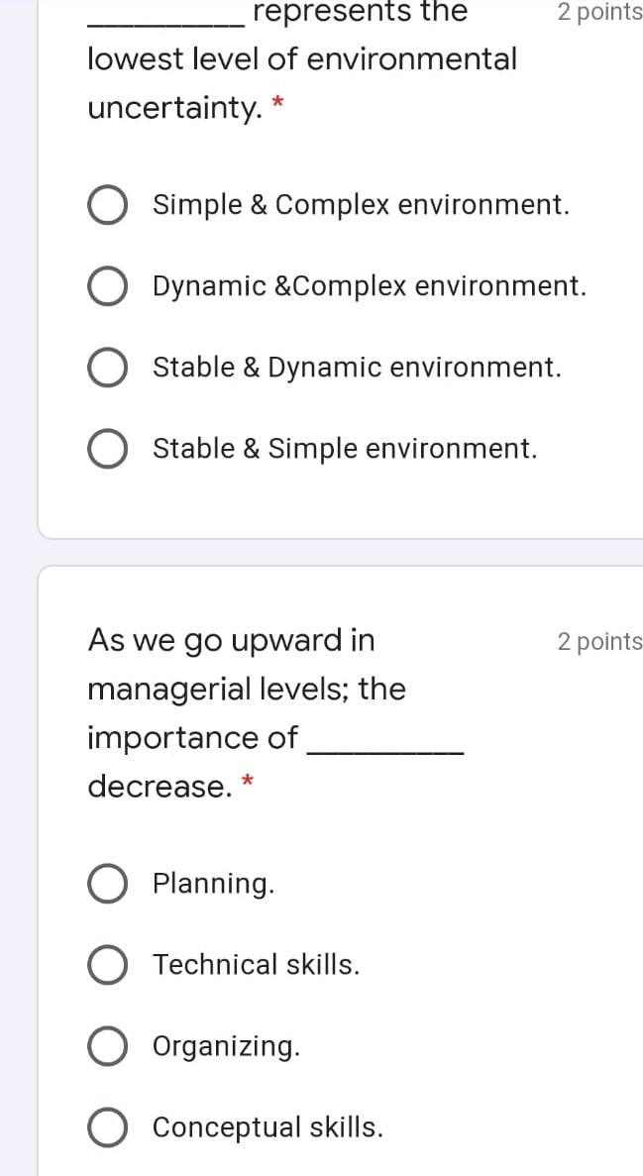Click the 'Stable & Dynamic environment.' option text
The height and width of the screenshot is (1176, 643).
357,369
